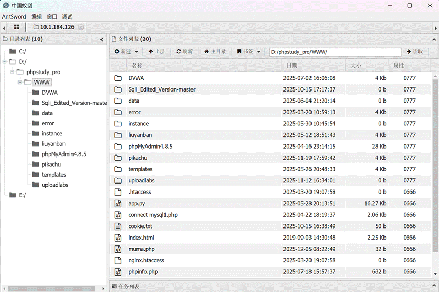This screenshot has height=292, width=439.
Task: Select Sqli_Edited_Version-master in directory tree
Action: pyautogui.click(x=74, y=103)
